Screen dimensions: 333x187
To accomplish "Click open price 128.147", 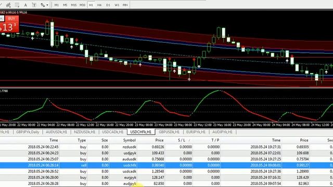I will [x=158, y=178].
